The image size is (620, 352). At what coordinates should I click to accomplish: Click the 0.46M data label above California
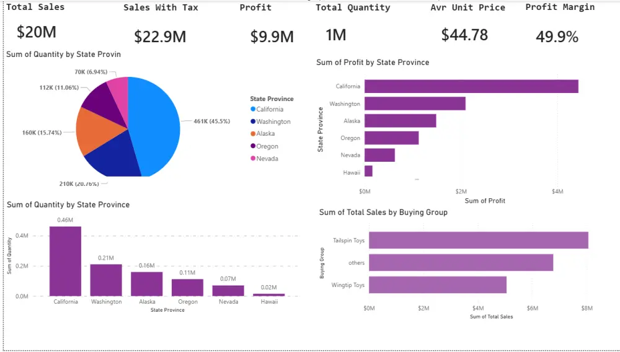coord(65,220)
